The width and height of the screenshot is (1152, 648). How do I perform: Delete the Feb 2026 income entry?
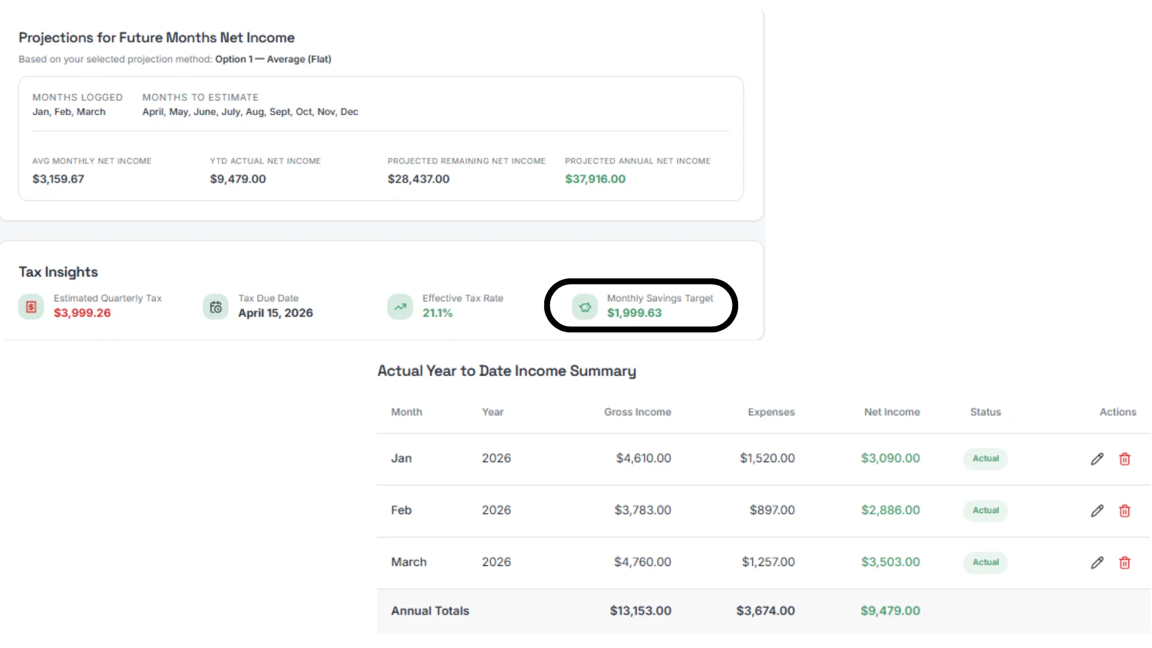coord(1124,511)
